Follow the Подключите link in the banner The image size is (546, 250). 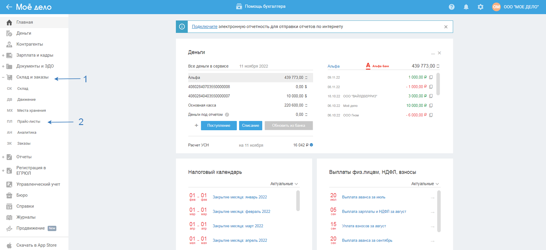tap(204, 27)
